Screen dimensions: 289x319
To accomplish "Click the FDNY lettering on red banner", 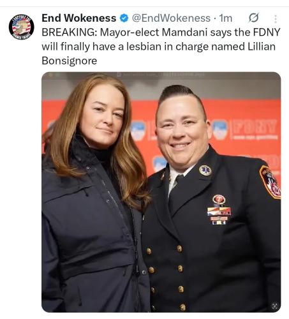I will (255, 128).
